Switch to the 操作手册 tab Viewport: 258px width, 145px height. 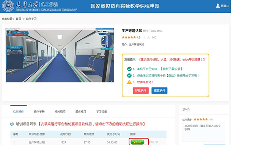[x=39, y=112]
